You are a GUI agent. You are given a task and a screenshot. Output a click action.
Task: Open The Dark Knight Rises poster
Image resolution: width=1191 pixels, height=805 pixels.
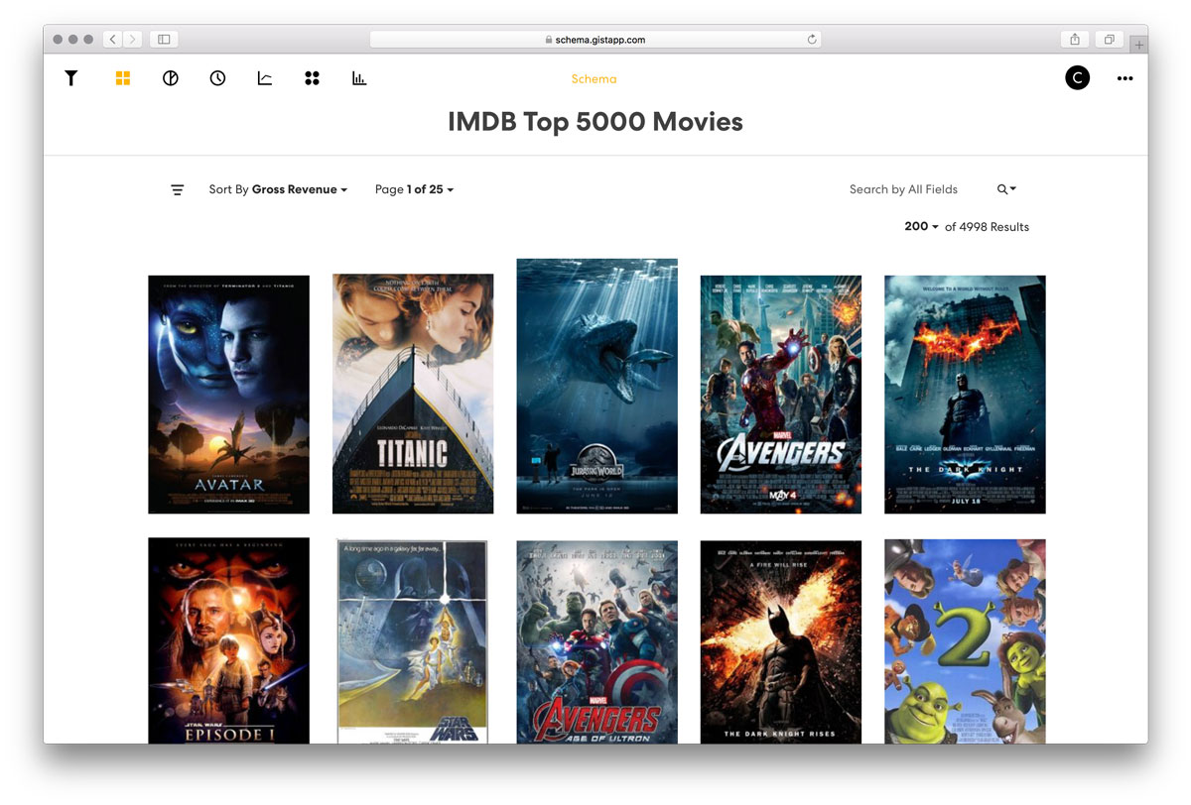tap(781, 641)
